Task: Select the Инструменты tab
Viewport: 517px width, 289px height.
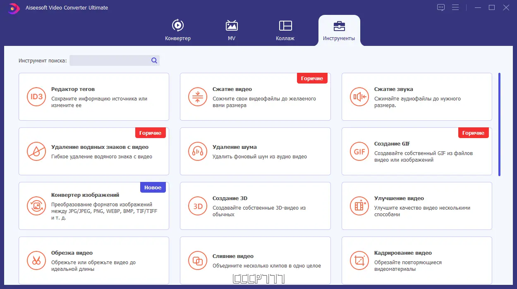Action: click(x=339, y=30)
